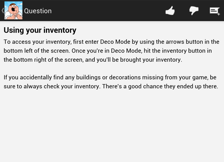This screenshot has height=162, width=224.
Task: Tap the thumbs down unhelpful icon
Action: pos(194,11)
